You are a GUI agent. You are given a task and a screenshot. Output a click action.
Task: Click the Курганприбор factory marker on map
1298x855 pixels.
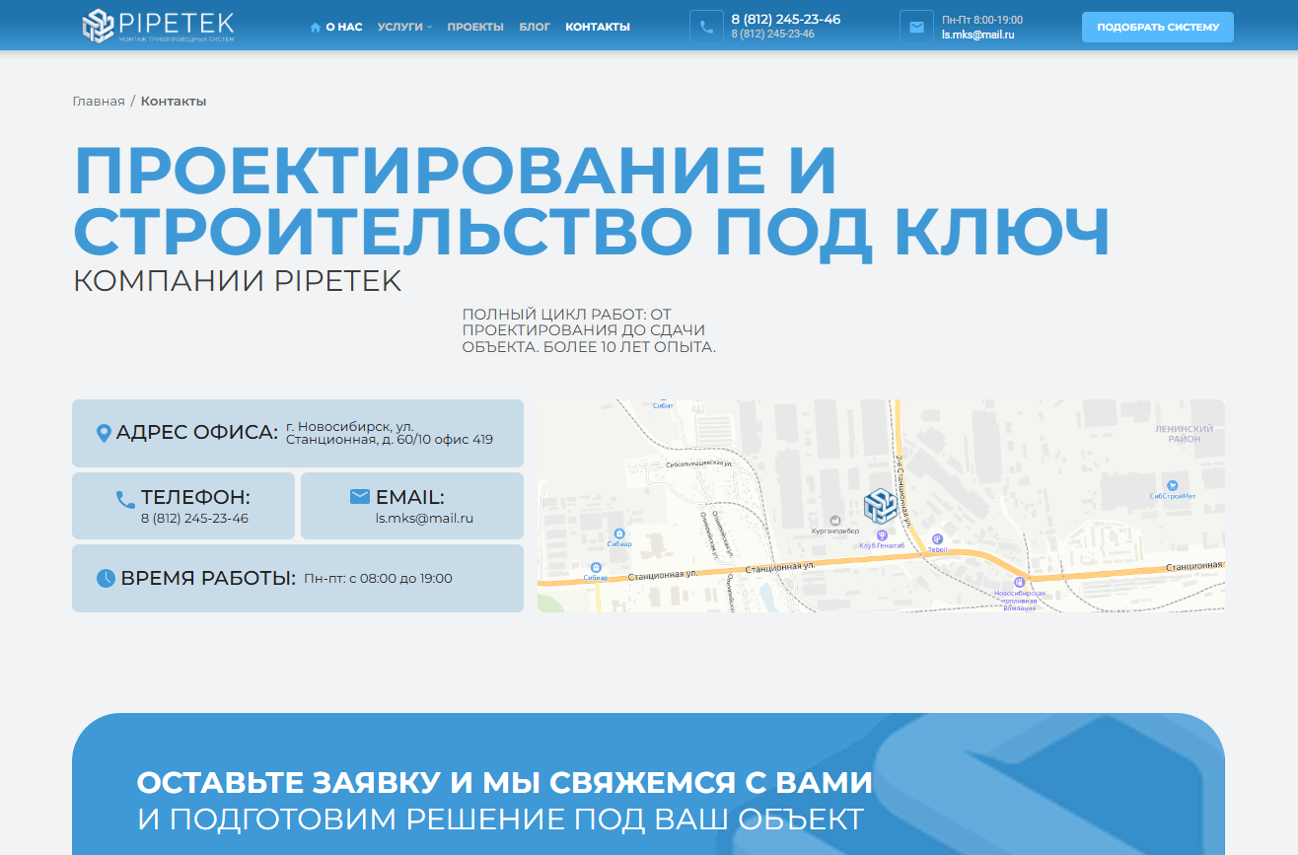click(x=835, y=520)
